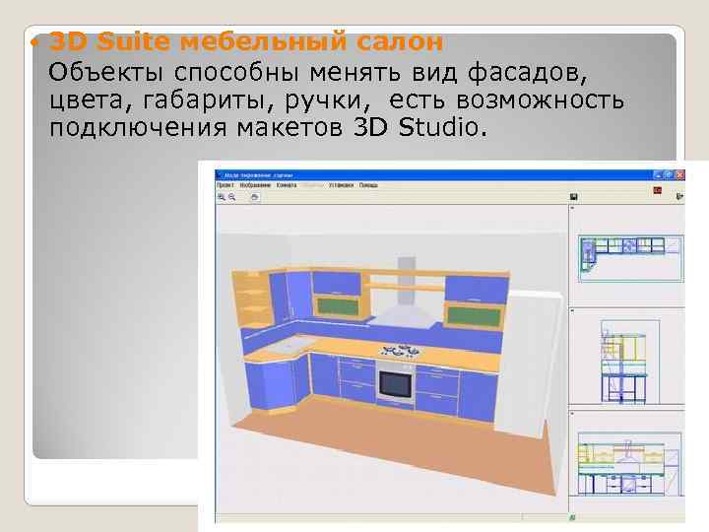Image resolution: width=709 pixels, height=532 pixels.
Task: Open the Комната menu
Action: (x=287, y=185)
